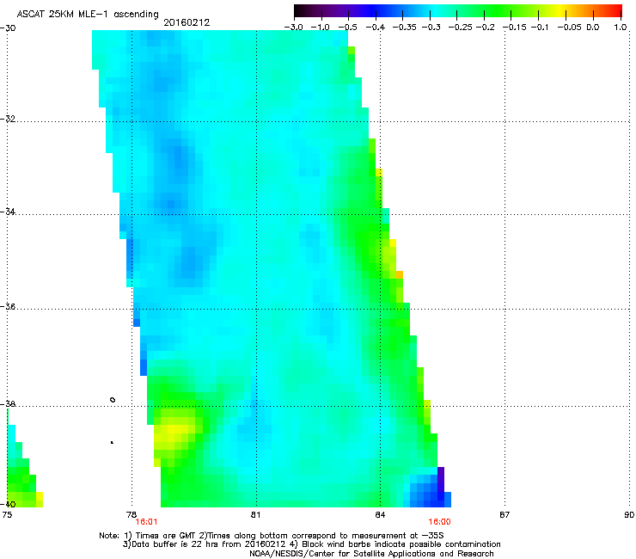This screenshot has width=636, height=559.
Task: Click the small island outline near -38 latitude
Action: (113, 400)
